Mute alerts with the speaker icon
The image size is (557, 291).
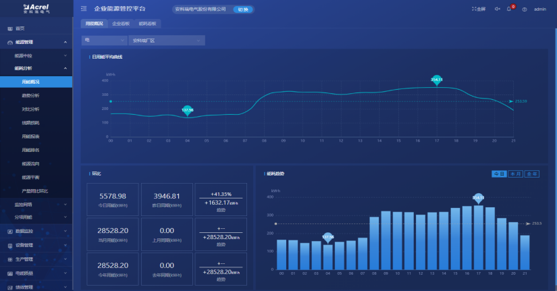[497, 9]
